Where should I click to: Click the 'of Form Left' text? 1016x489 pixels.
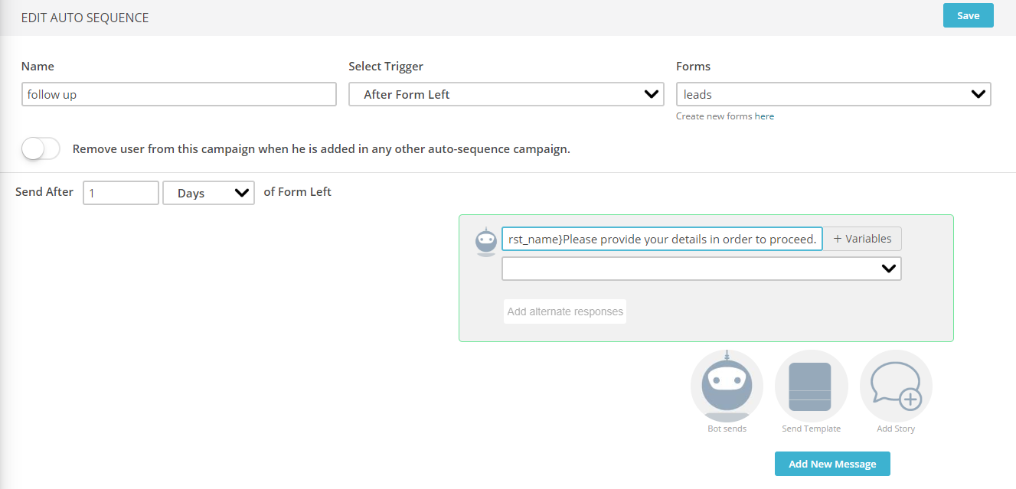click(297, 192)
